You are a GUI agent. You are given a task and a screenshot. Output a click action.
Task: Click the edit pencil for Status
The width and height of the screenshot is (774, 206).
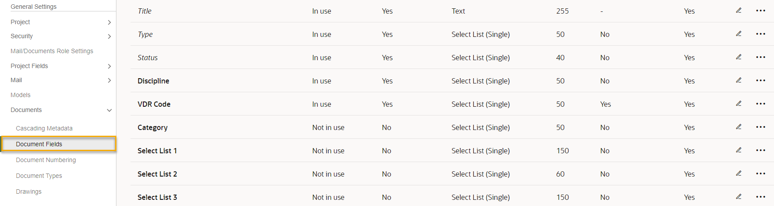pyautogui.click(x=739, y=57)
